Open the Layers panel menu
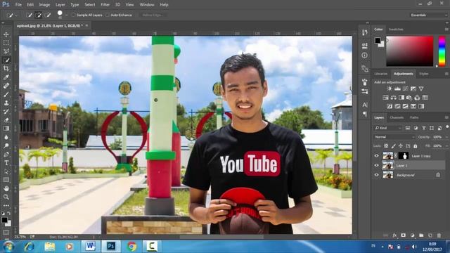The image size is (450, 253). pyautogui.click(x=446, y=117)
